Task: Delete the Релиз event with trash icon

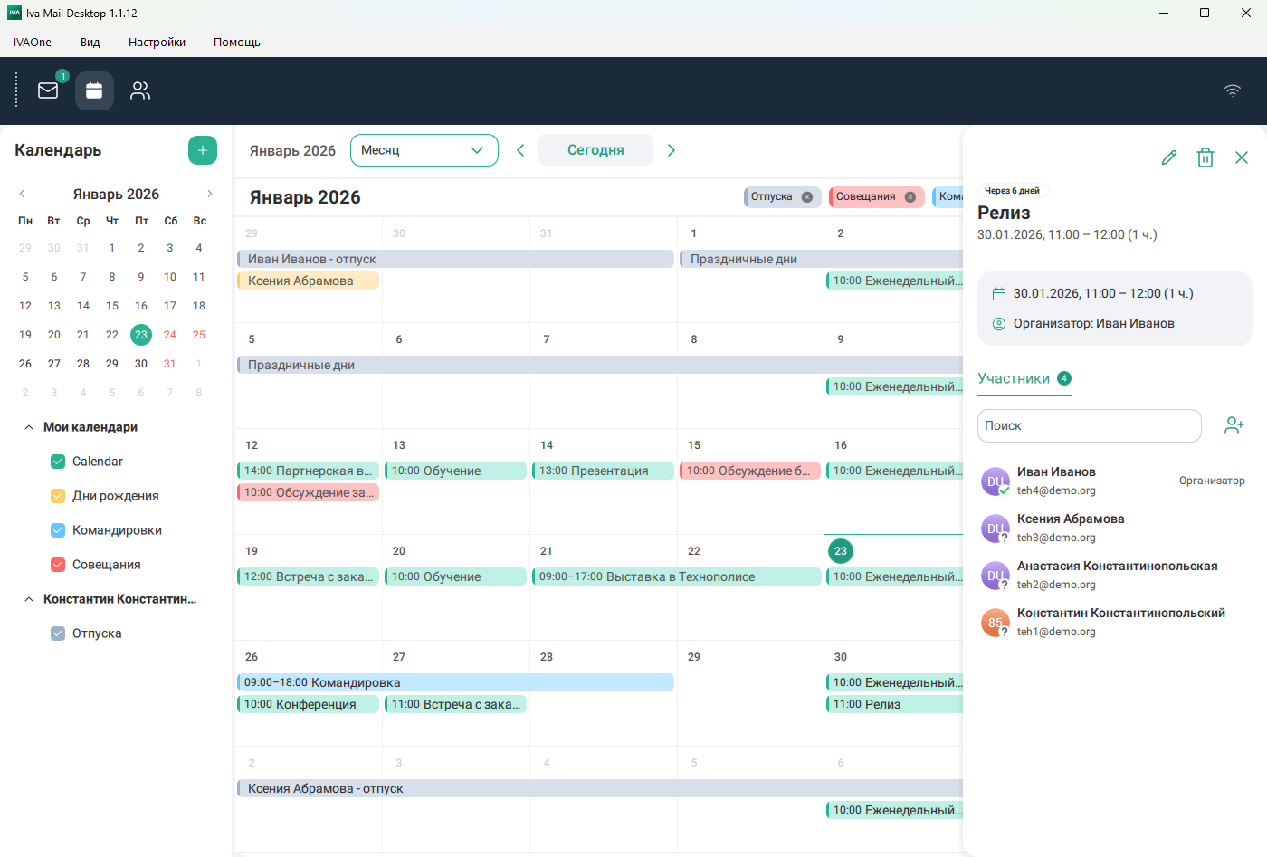Action: [x=1205, y=157]
